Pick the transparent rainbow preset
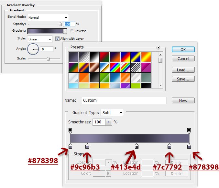Viewport: 219px width, 188px height. pyautogui.click(x=125, y=67)
